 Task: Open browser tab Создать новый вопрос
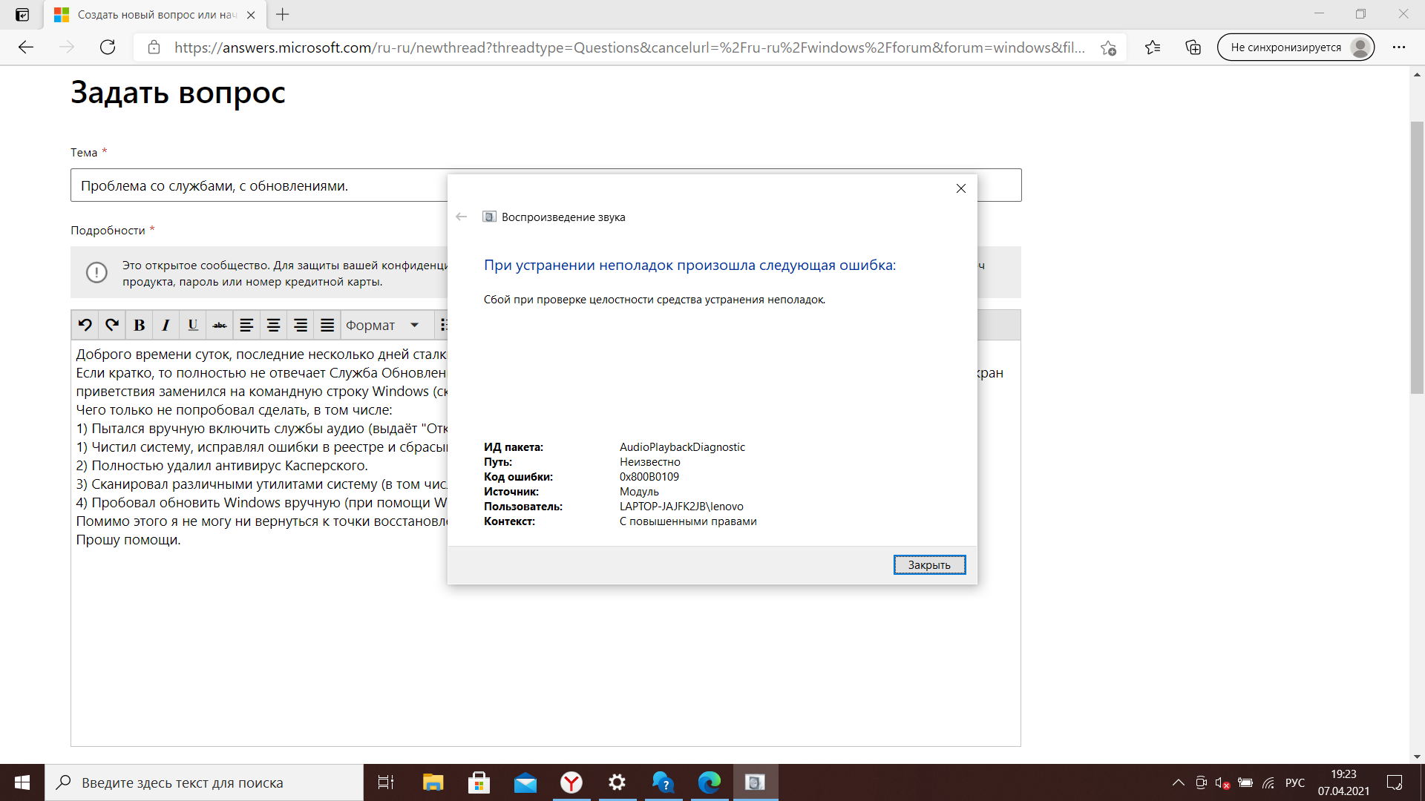pyautogui.click(x=156, y=15)
